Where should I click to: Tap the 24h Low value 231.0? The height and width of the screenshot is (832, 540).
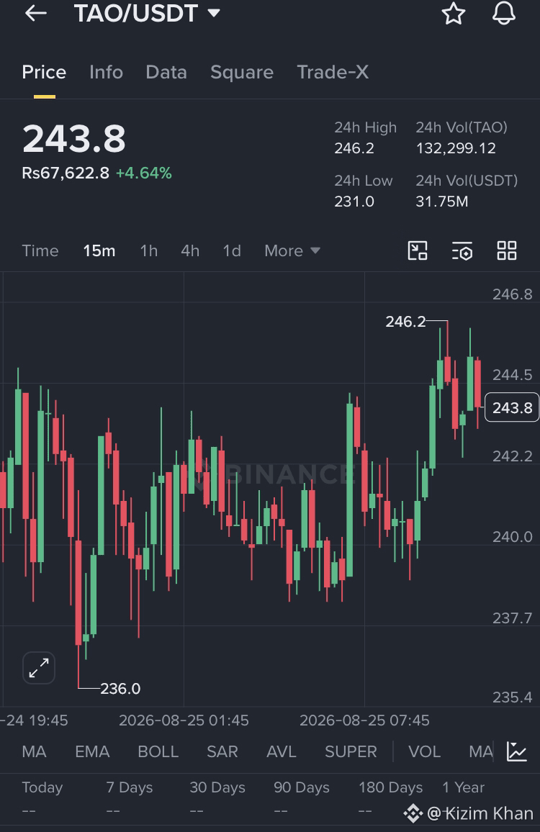pyautogui.click(x=354, y=202)
